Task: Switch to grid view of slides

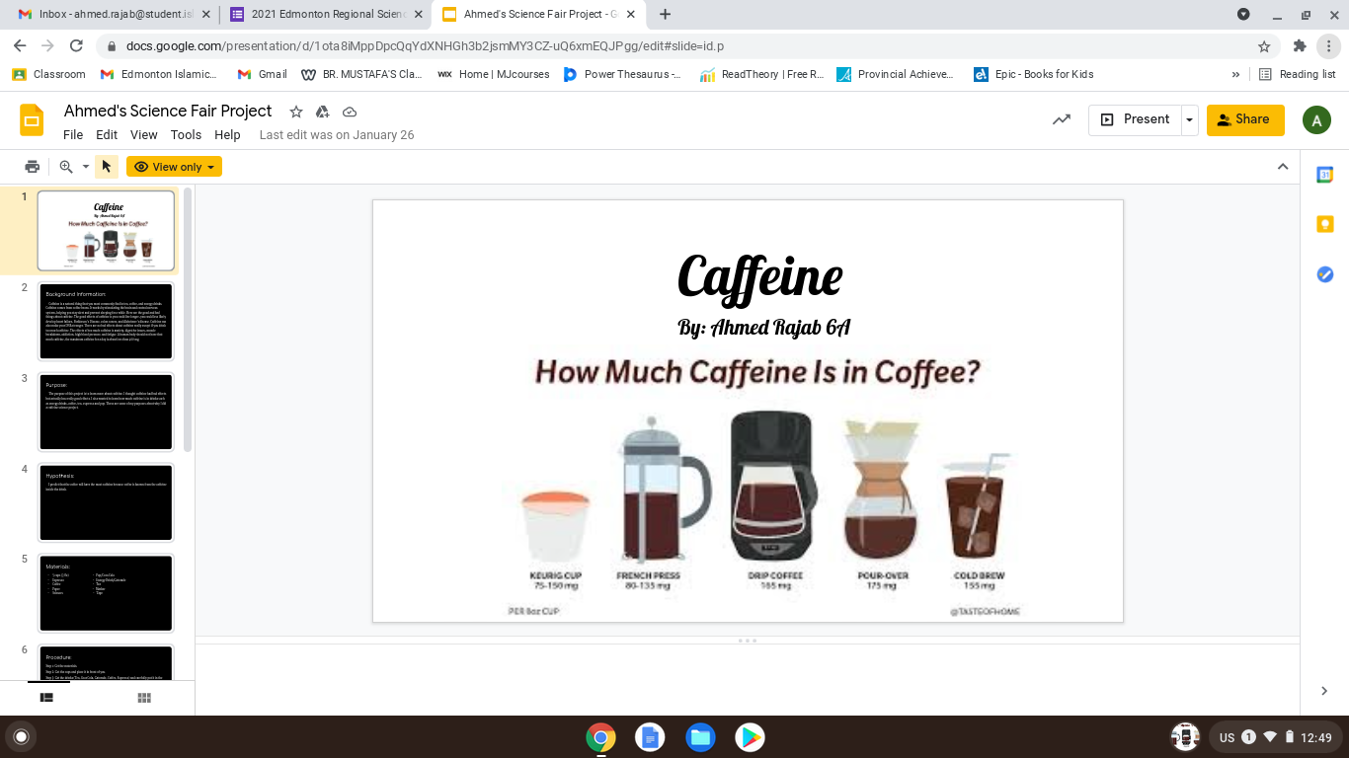Action: (144, 698)
